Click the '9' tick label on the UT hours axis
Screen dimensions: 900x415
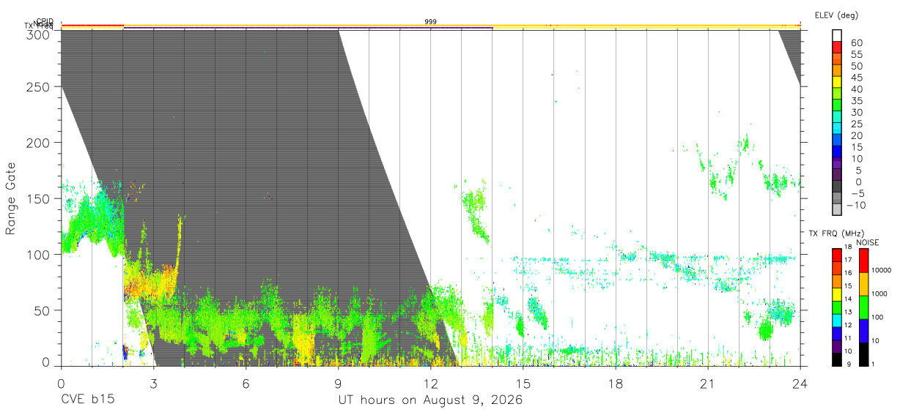[x=339, y=383]
